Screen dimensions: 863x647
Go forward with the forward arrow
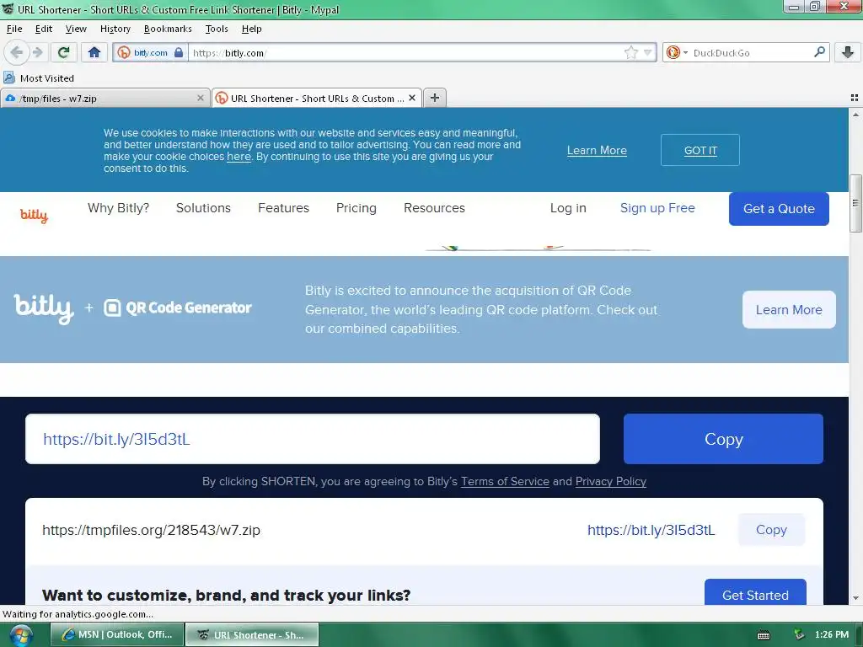coord(37,52)
